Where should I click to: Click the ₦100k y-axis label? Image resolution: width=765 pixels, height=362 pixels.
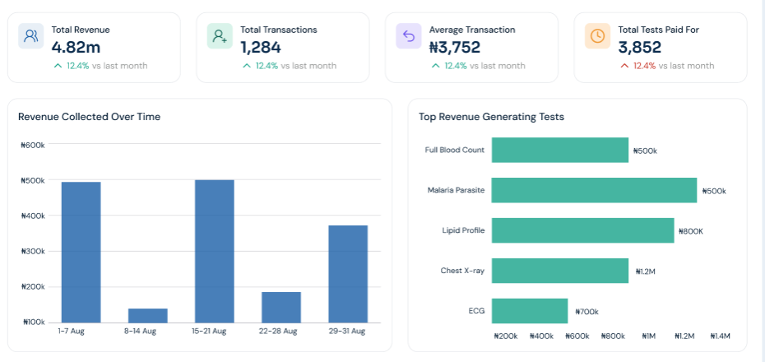click(33, 323)
